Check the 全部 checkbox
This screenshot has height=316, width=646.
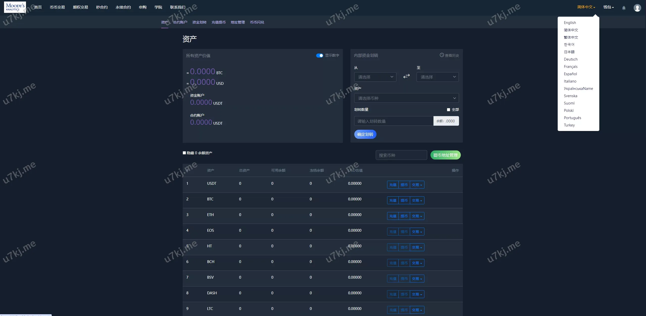coord(448,110)
